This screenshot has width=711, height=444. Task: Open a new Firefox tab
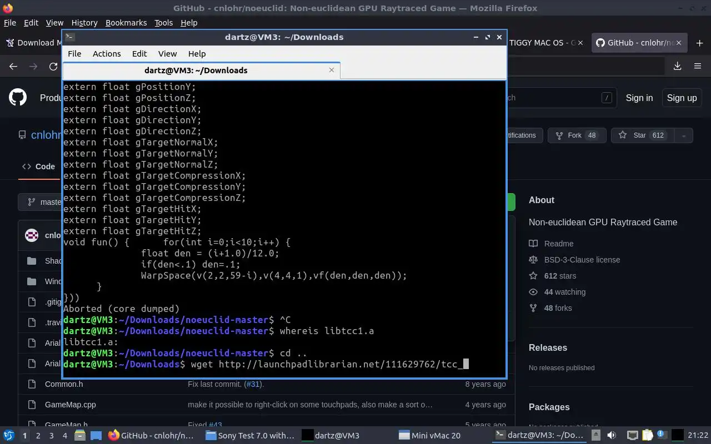699,43
